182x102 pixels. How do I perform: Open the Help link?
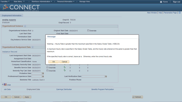(x=160, y=13)
